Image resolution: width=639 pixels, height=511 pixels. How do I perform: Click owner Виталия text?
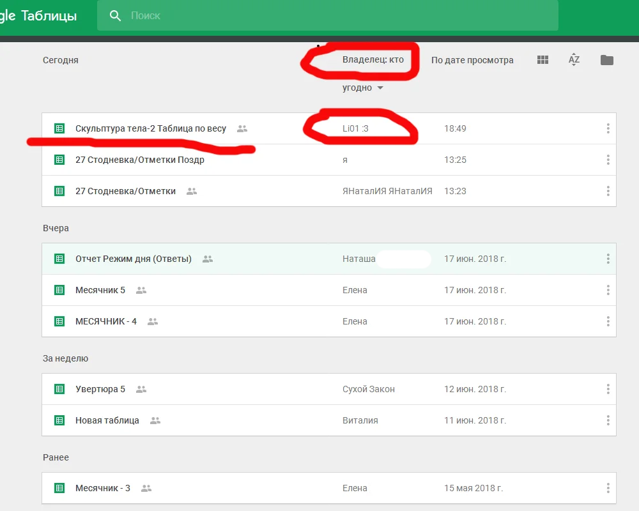click(x=360, y=420)
